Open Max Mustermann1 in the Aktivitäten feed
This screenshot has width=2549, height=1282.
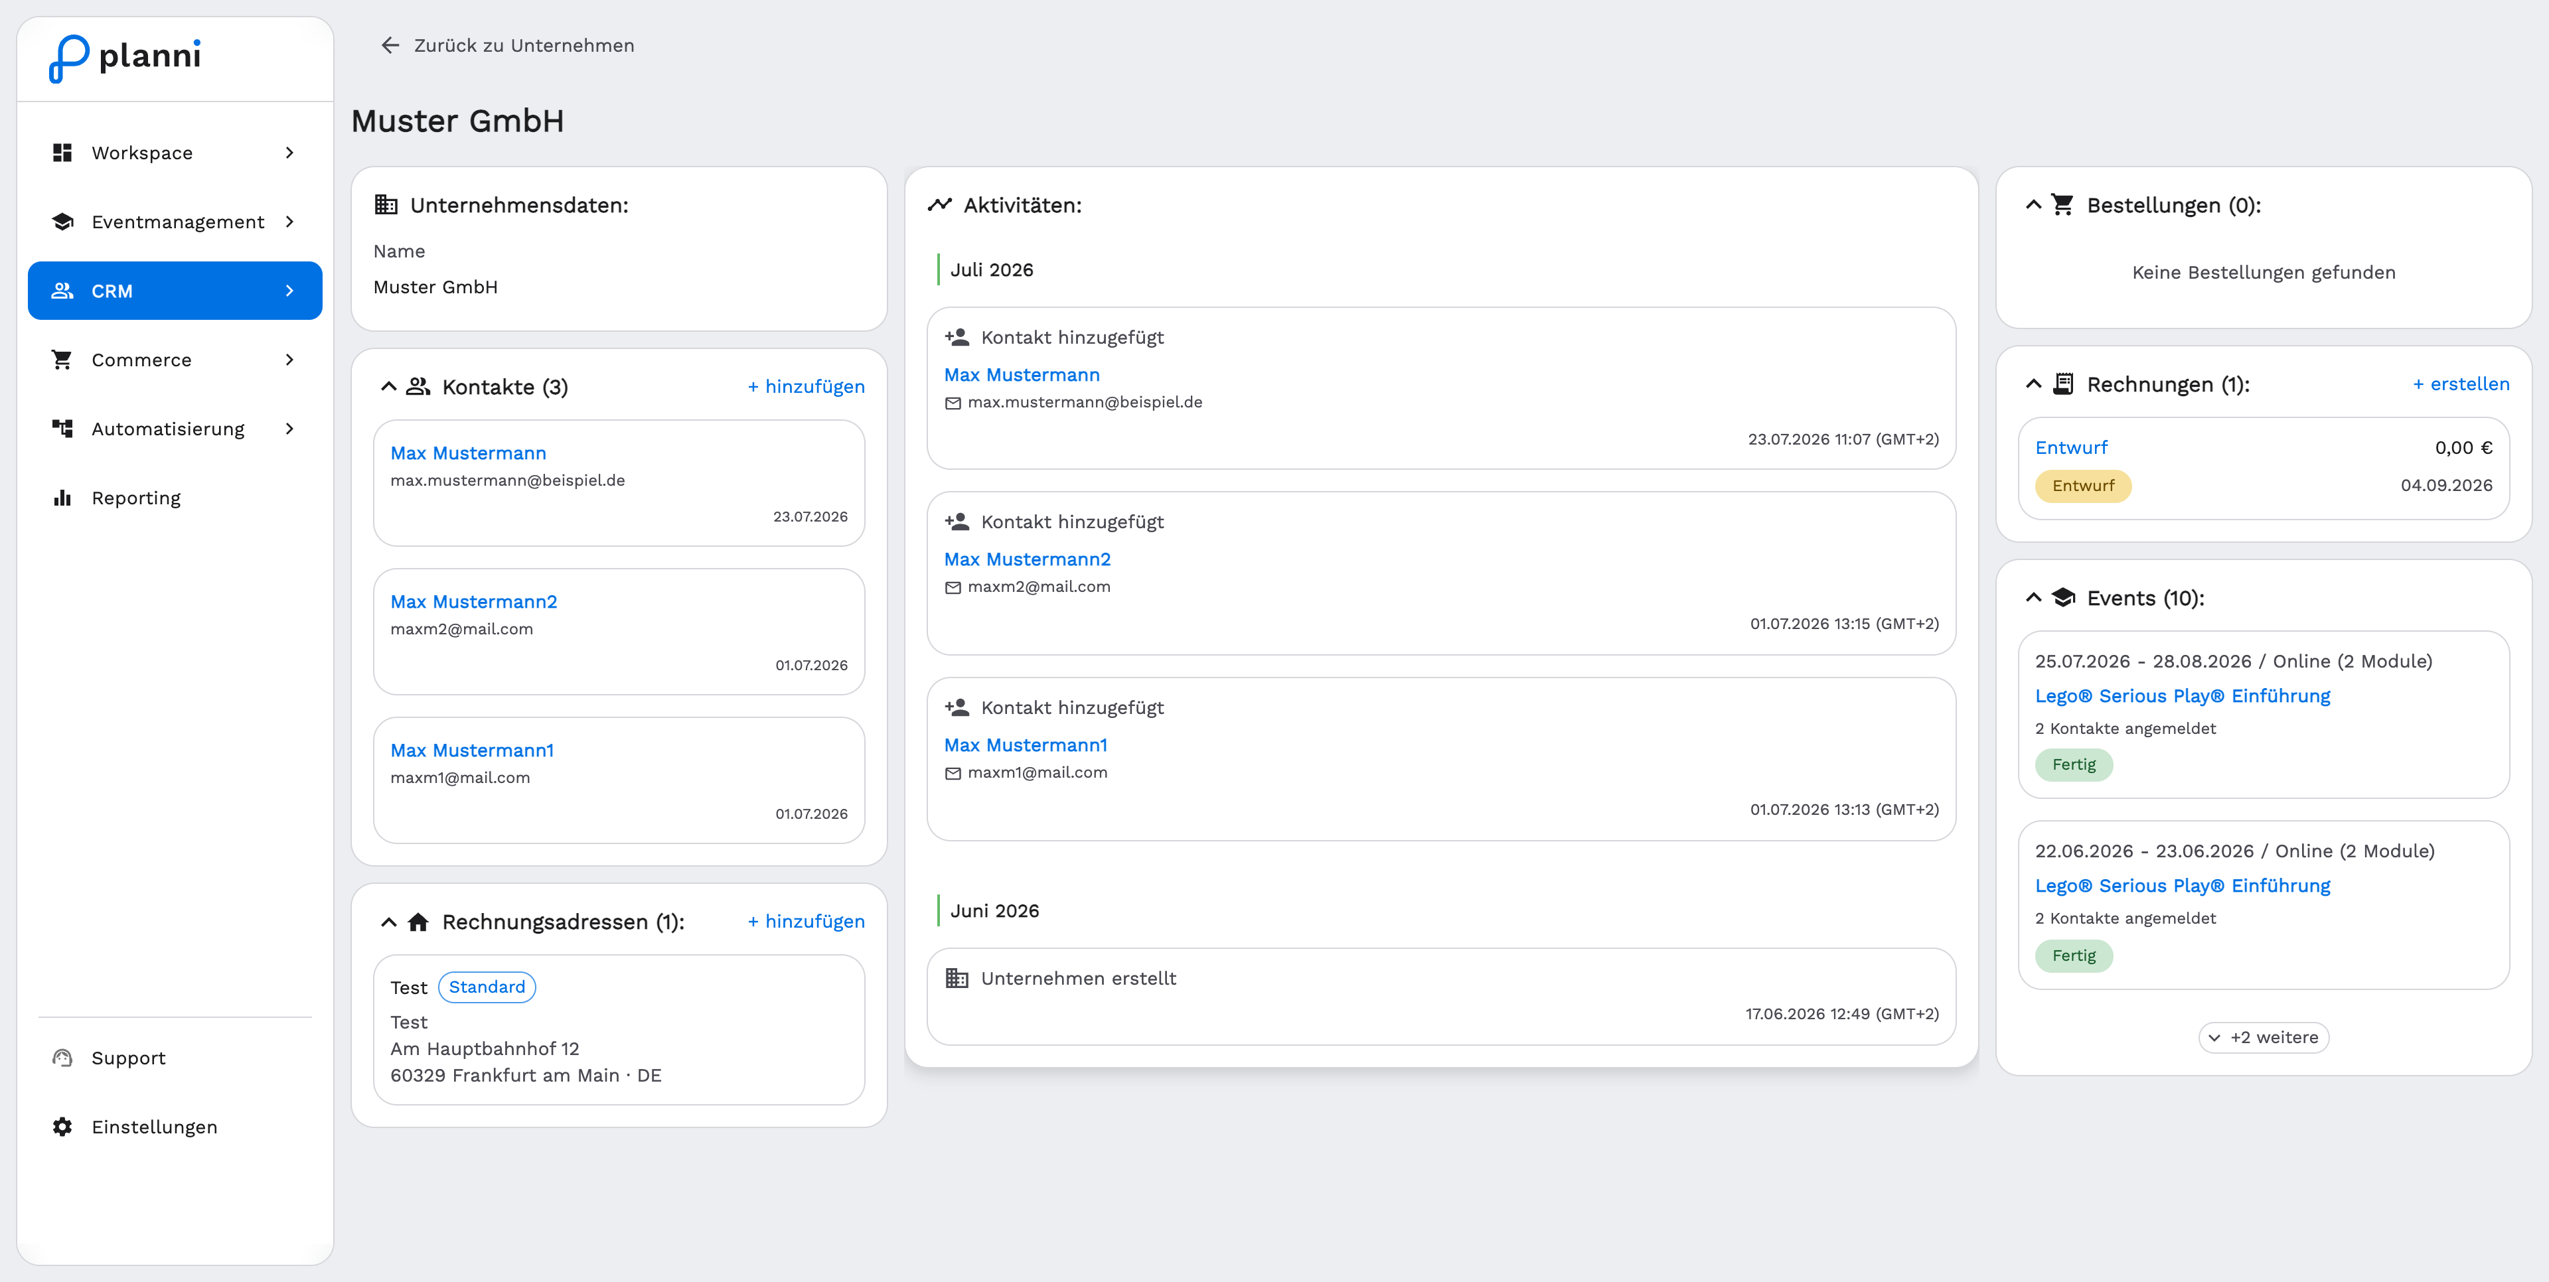pyautogui.click(x=1025, y=745)
